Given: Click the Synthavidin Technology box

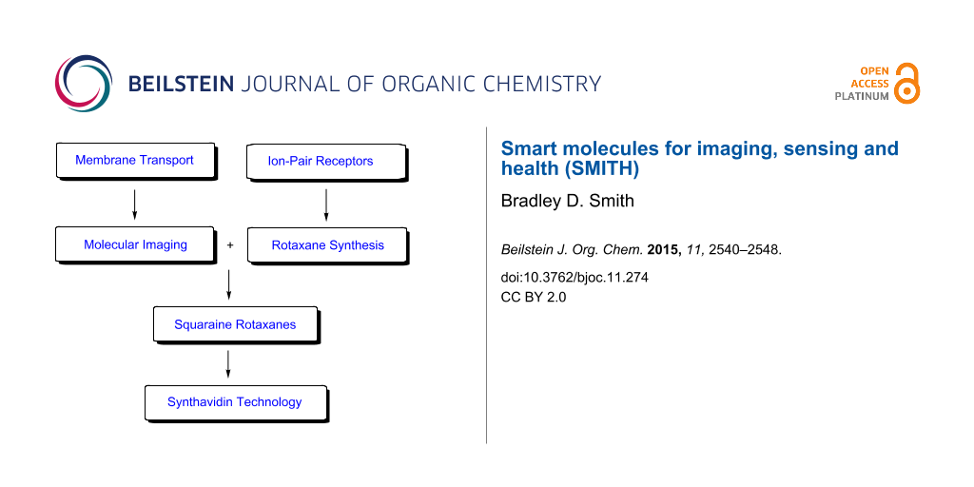Looking at the screenshot, I should pyautogui.click(x=235, y=402).
